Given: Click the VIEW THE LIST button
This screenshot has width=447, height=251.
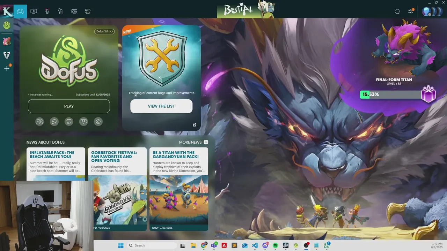Looking at the screenshot, I should pyautogui.click(x=161, y=106).
